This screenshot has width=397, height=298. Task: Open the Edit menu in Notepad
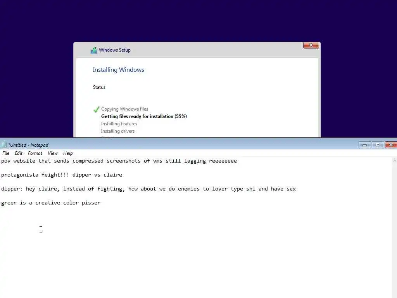[x=19, y=153]
